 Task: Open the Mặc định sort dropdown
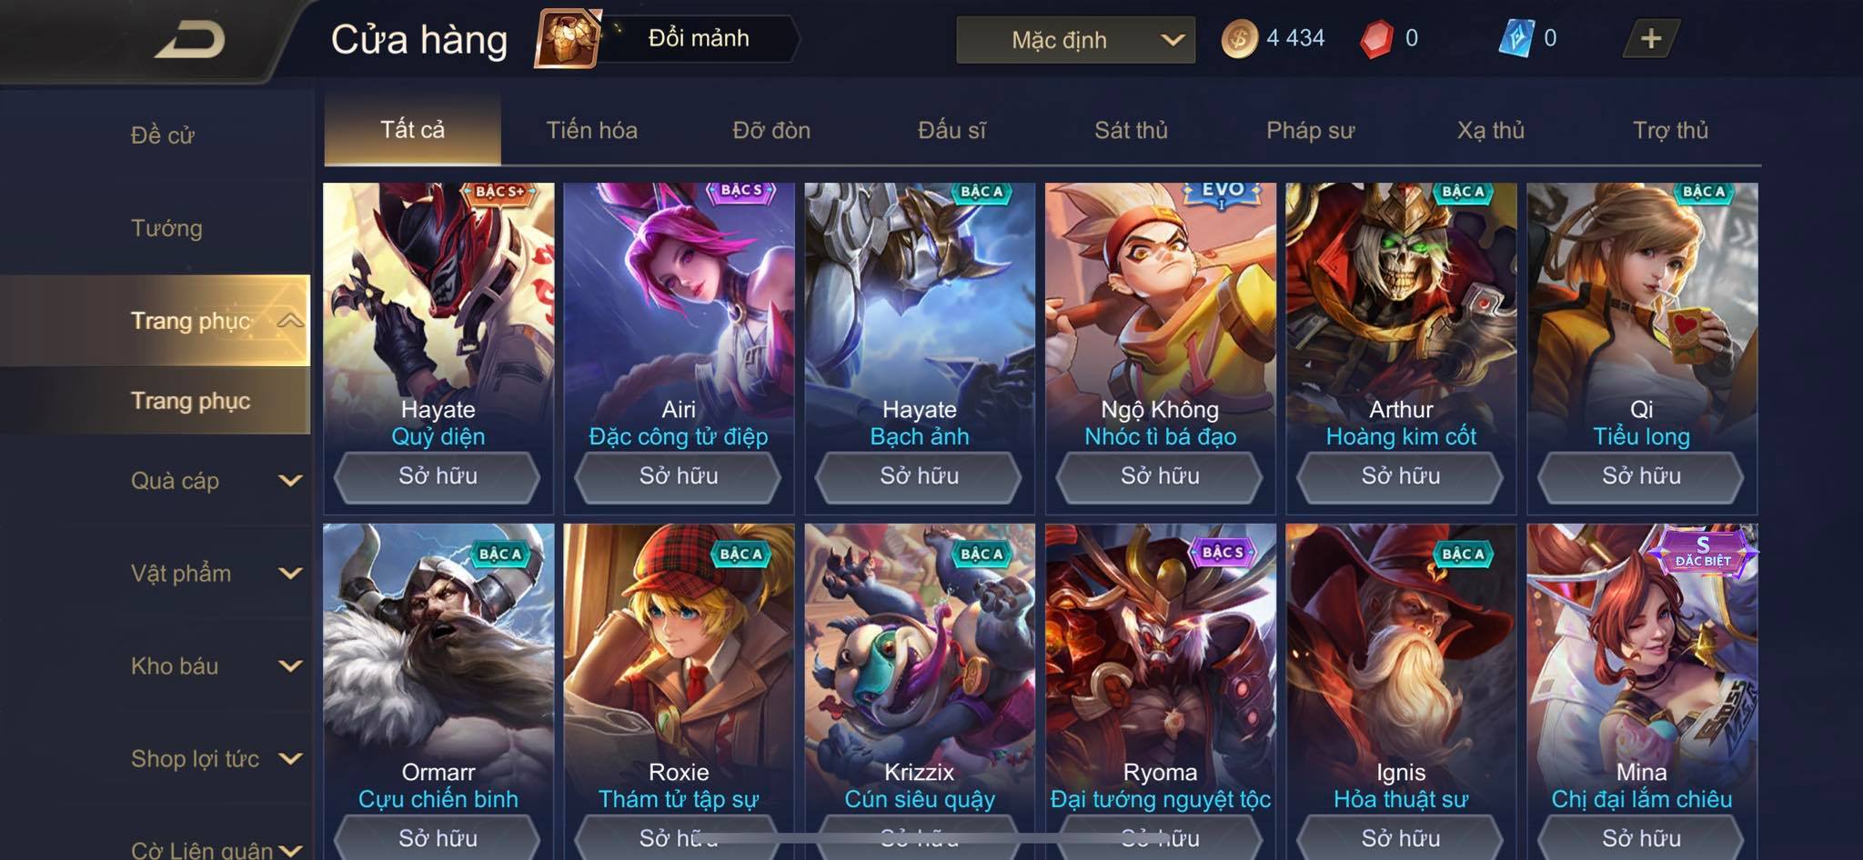[x=1075, y=40]
